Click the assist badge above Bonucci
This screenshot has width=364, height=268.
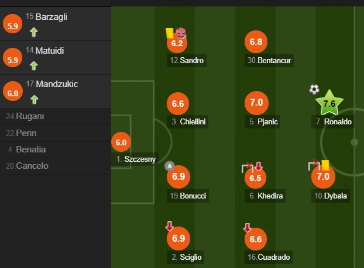click(x=170, y=166)
